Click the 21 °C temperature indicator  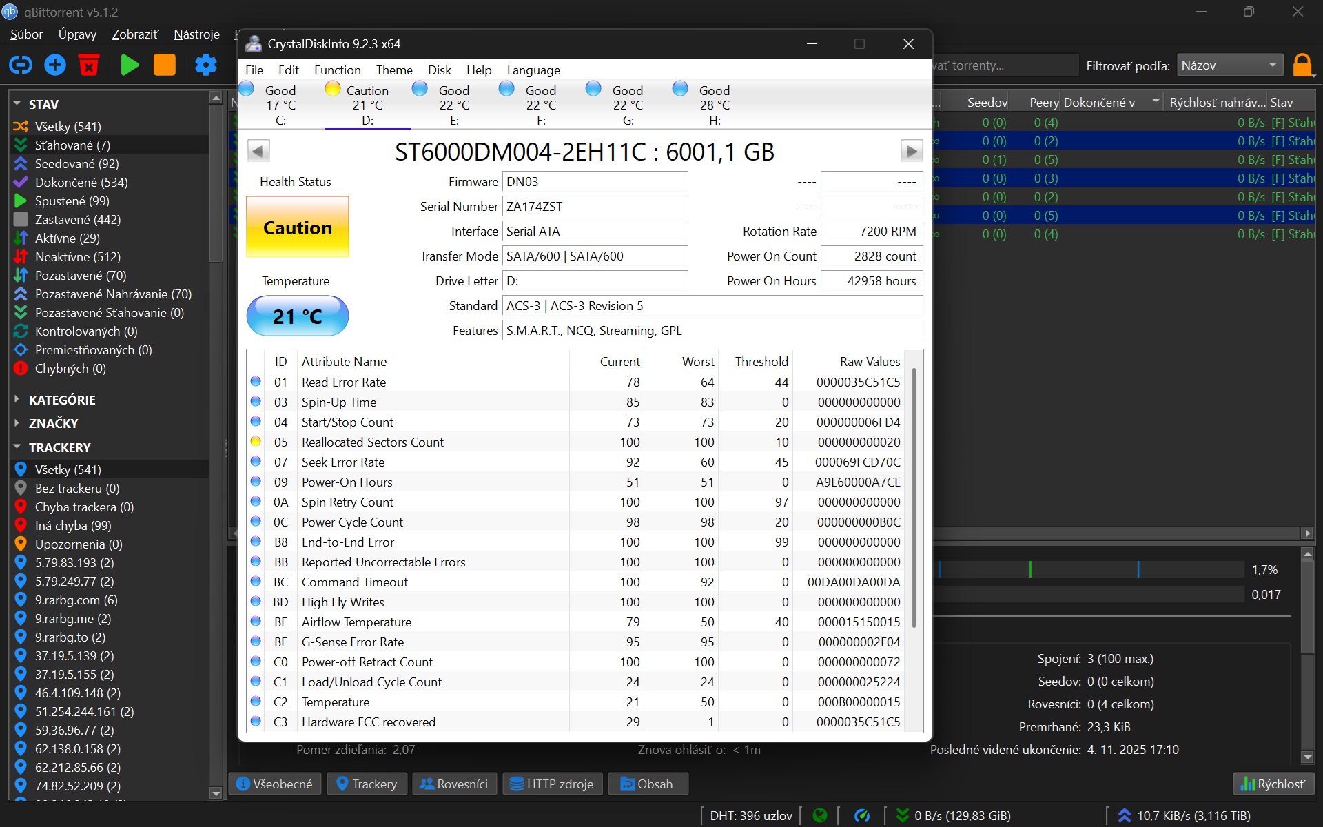tap(298, 316)
